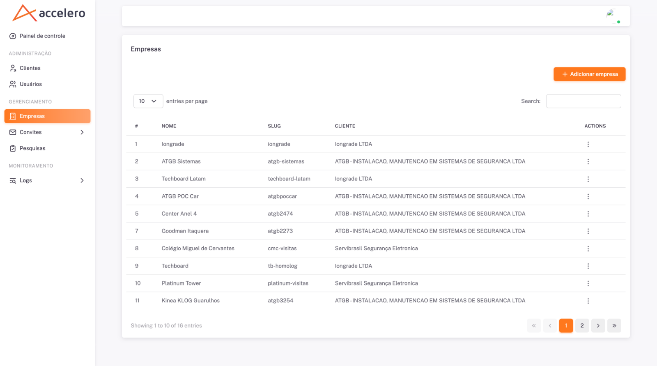
Task: Focus the Search input field
Action: coord(583,101)
